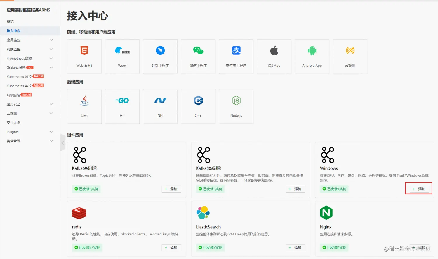Click the redis title text
The height and width of the screenshot is (259, 438).
pos(77,227)
